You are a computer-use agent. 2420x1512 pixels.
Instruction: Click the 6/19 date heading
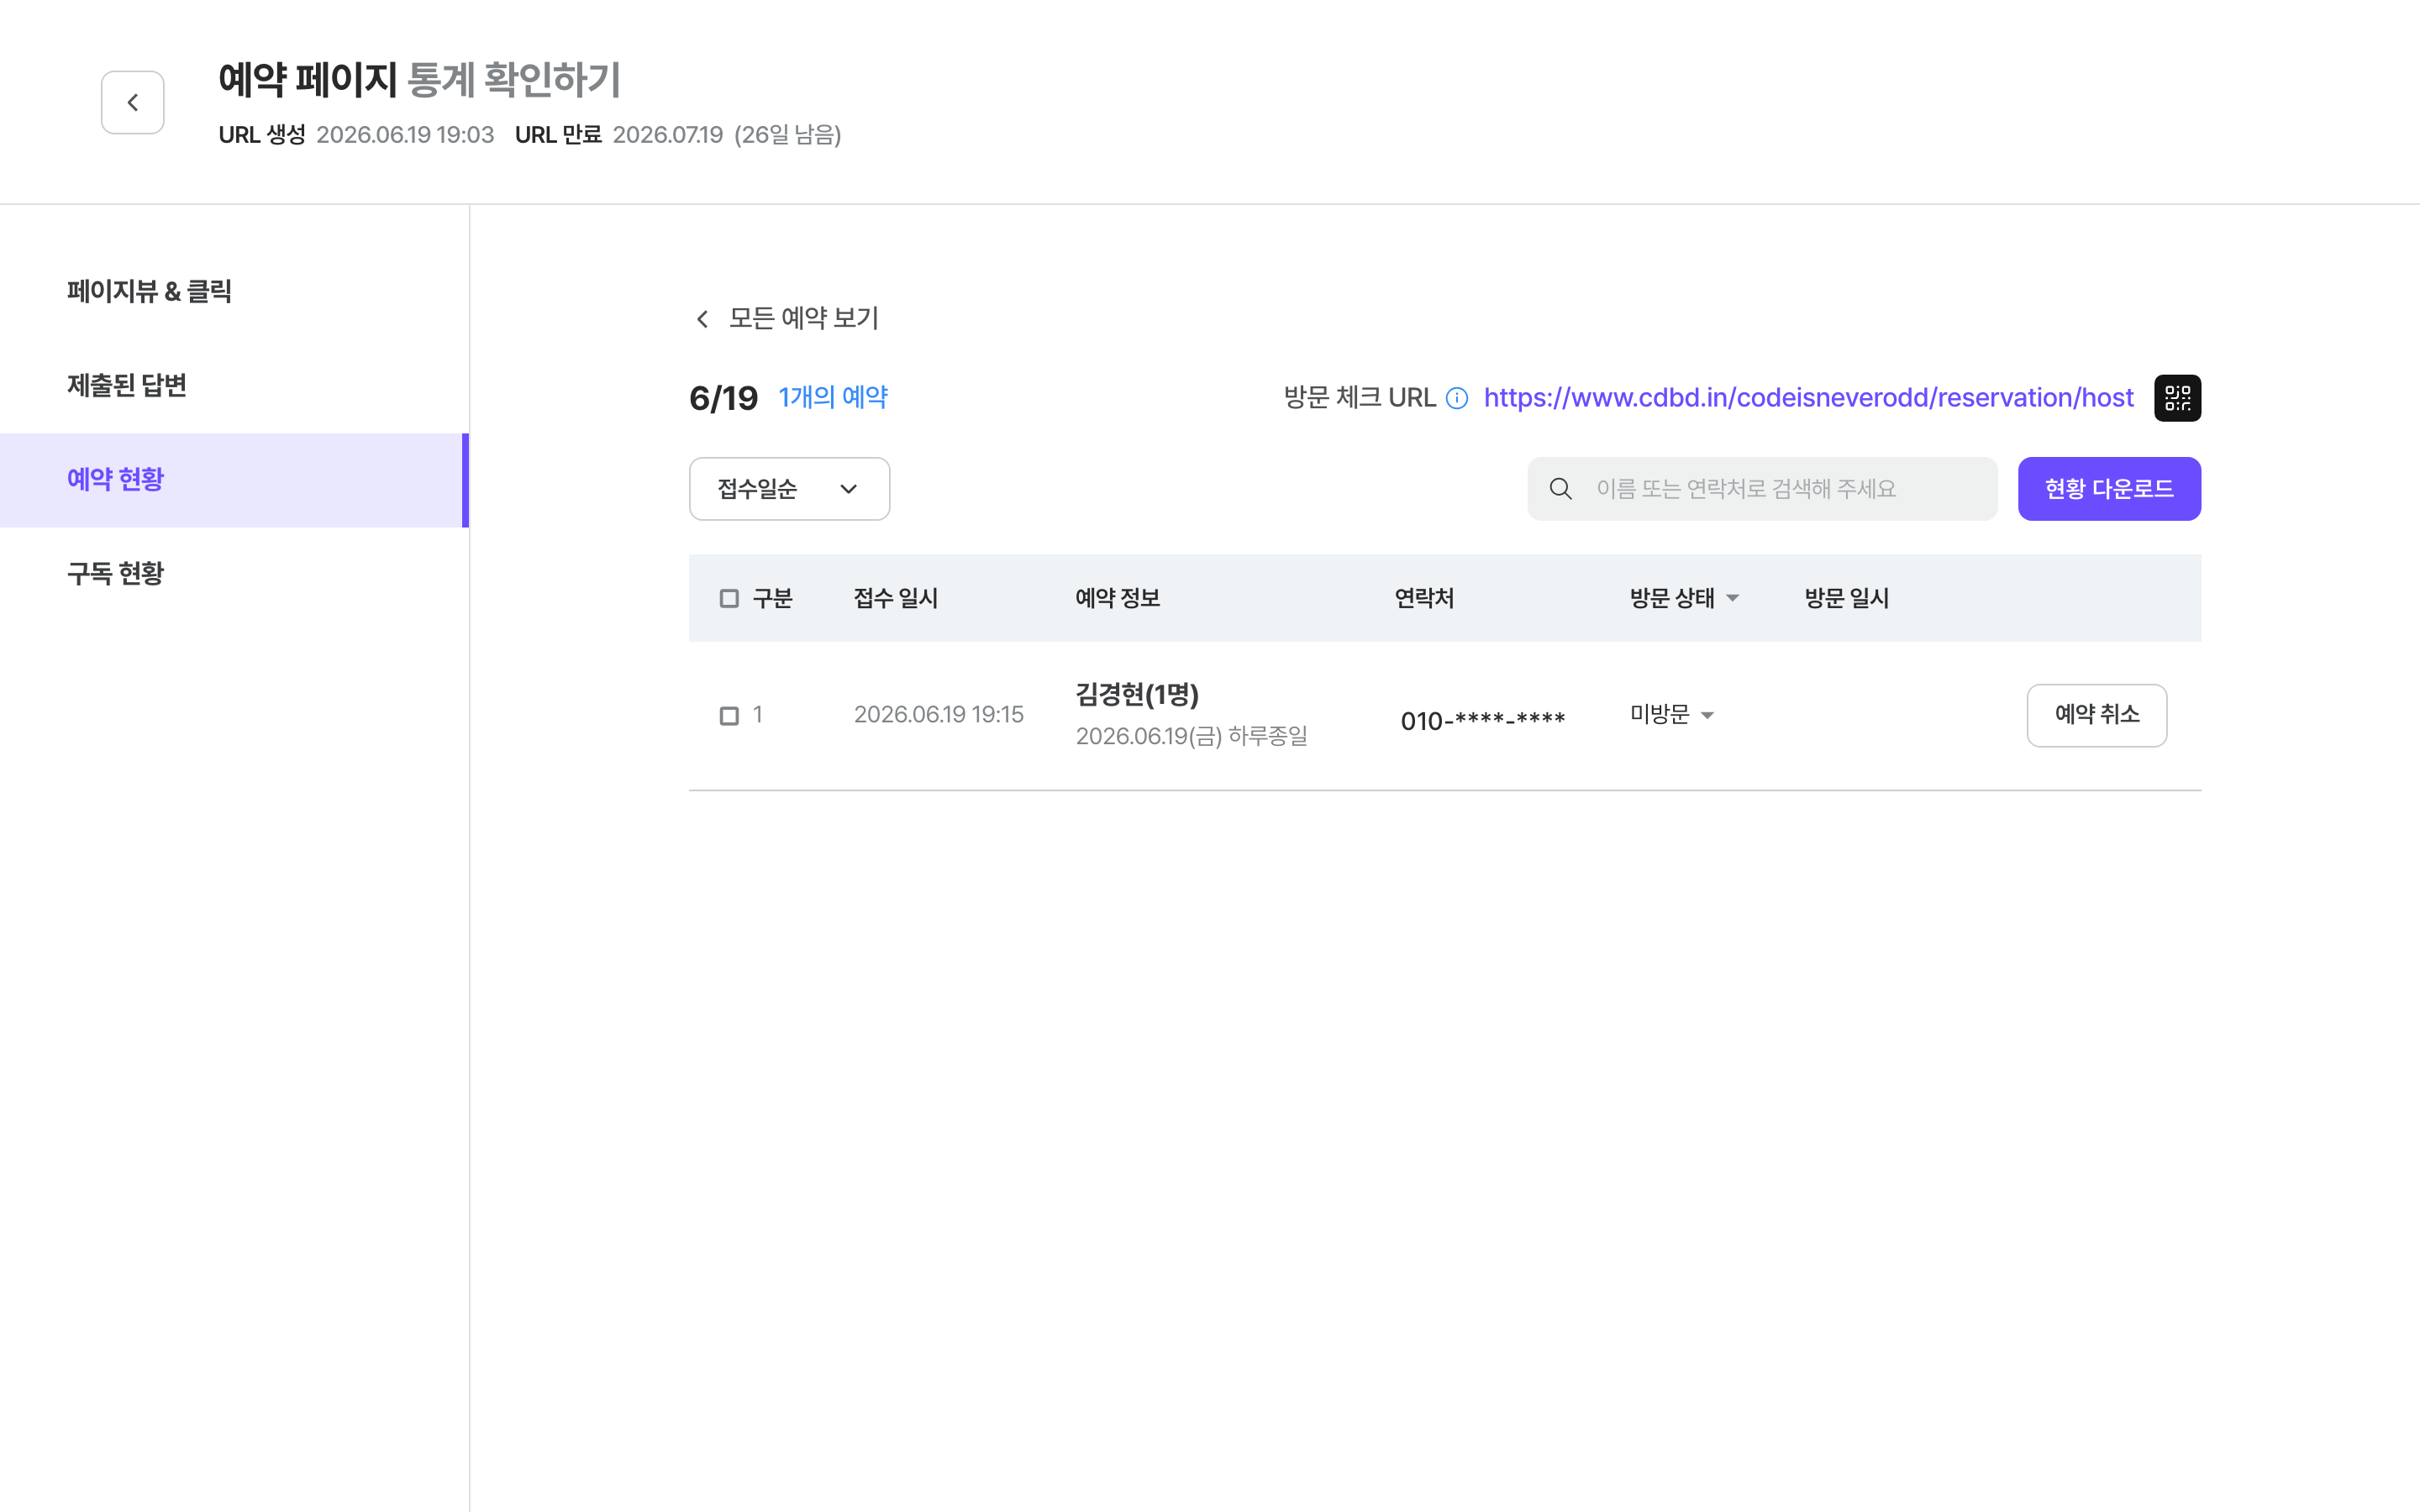[x=723, y=399]
